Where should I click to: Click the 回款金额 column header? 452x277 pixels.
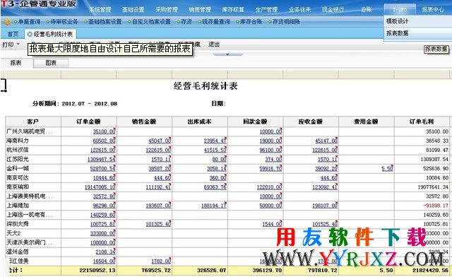tap(255, 122)
